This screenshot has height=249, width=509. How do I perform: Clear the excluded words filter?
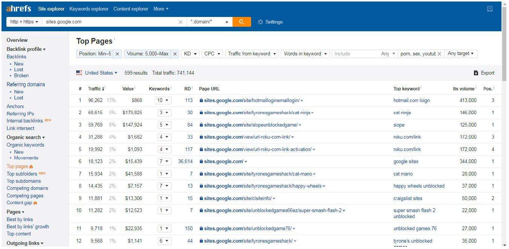click(x=439, y=54)
